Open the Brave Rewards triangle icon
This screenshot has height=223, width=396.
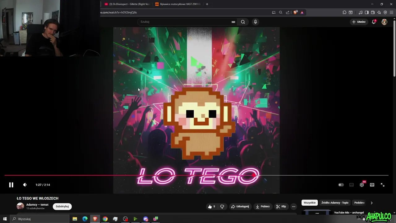tap(302, 12)
